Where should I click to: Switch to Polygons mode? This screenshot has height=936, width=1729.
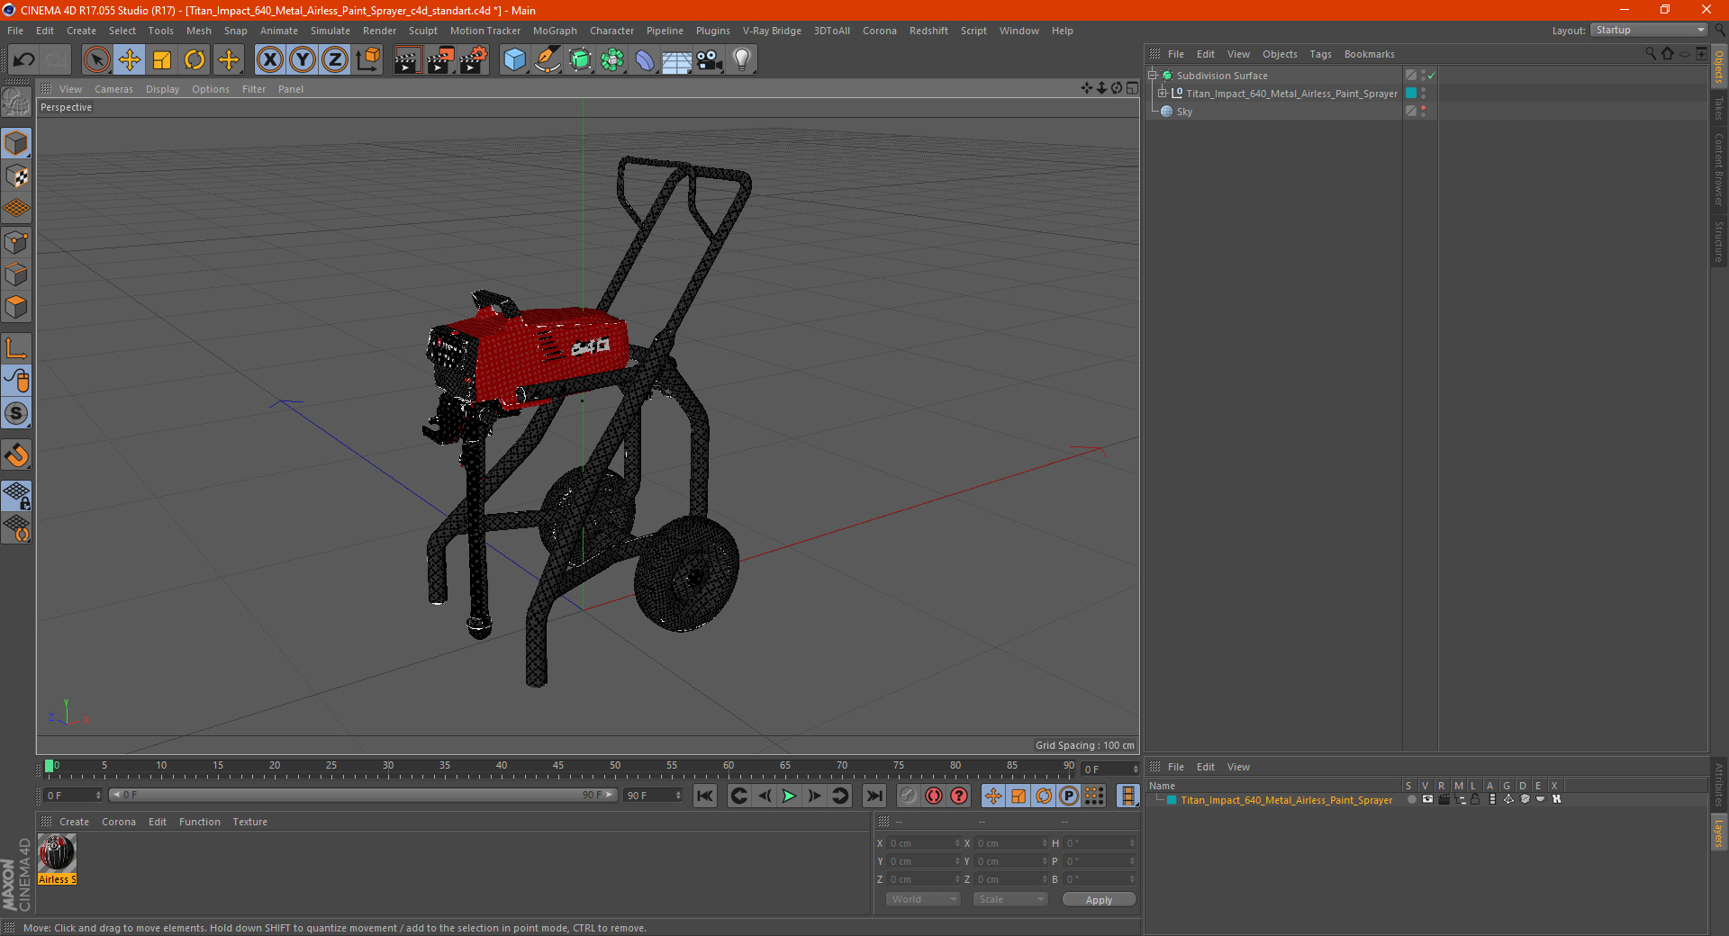tap(16, 307)
